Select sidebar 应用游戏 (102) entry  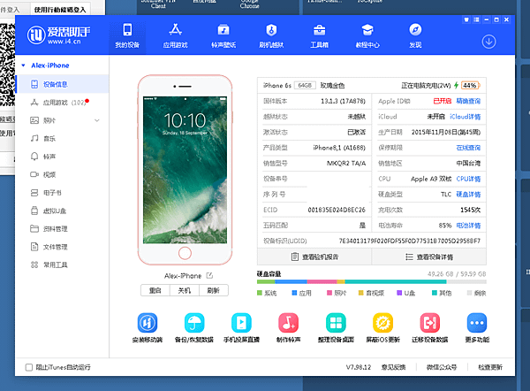coord(63,103)
